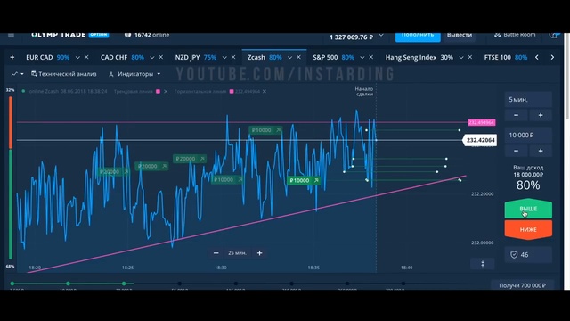Click the Вывести withdraw button
Viewport: 570px width, 321px height.
pyautogui.click(x=460, y=37)
